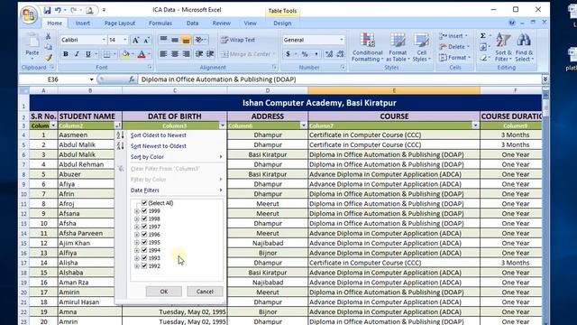Click Sort Oldest to Newest icon
This screenshot has height=325, width=577.
(120, 135)
